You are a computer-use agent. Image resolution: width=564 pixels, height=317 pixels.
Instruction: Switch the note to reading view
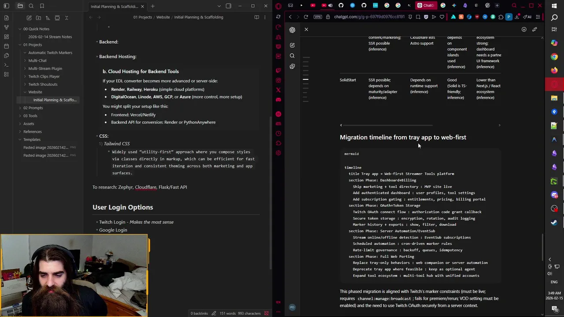(256, 17)
